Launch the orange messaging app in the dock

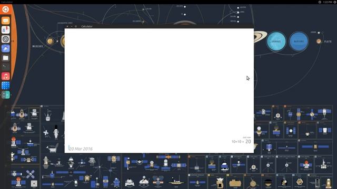6,20
